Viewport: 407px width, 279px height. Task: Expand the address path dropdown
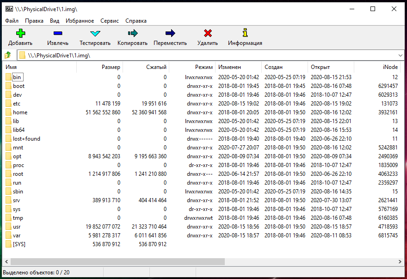[x=400, y=56]
